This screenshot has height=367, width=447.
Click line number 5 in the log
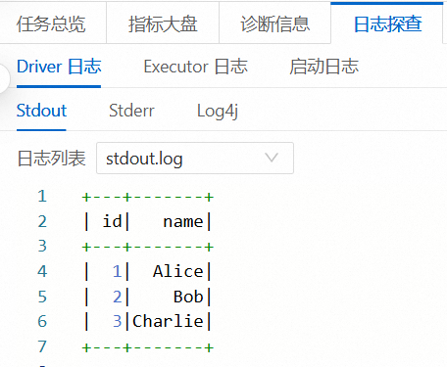pos(42,297)
